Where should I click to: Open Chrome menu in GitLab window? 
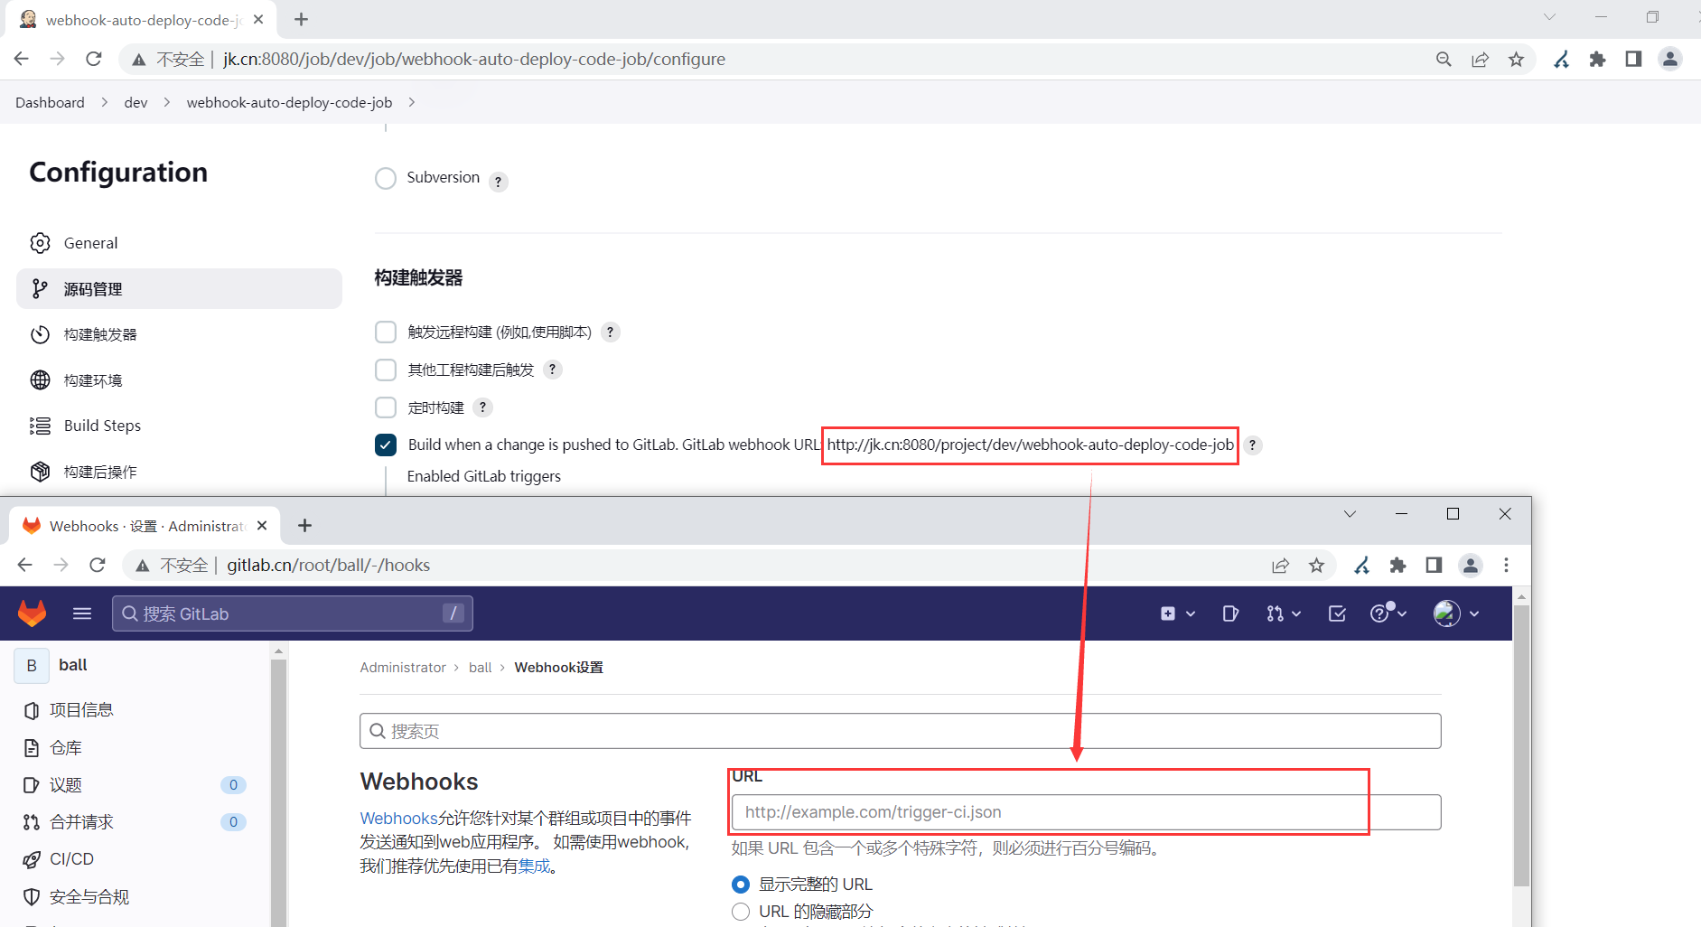[x=1506, y=565]
